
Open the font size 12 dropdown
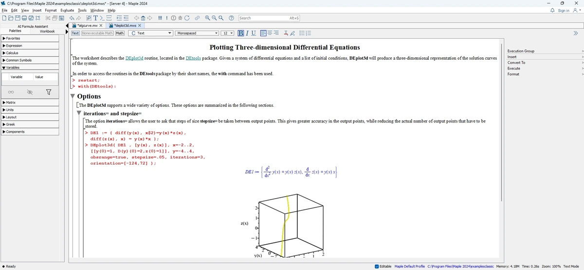tap(228, 33)
